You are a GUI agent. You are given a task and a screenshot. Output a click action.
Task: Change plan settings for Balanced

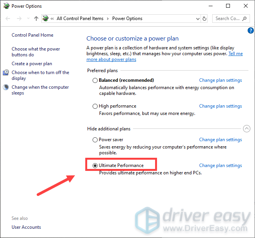point(221,80)
